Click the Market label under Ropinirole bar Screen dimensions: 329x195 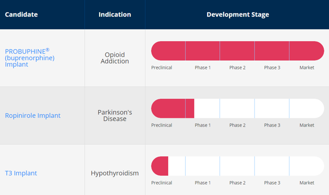pos(307,126)
